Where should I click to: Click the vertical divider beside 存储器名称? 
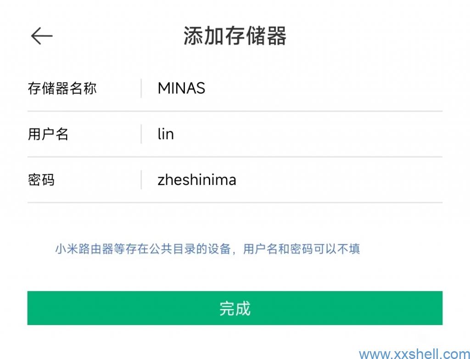click(141, 88)
